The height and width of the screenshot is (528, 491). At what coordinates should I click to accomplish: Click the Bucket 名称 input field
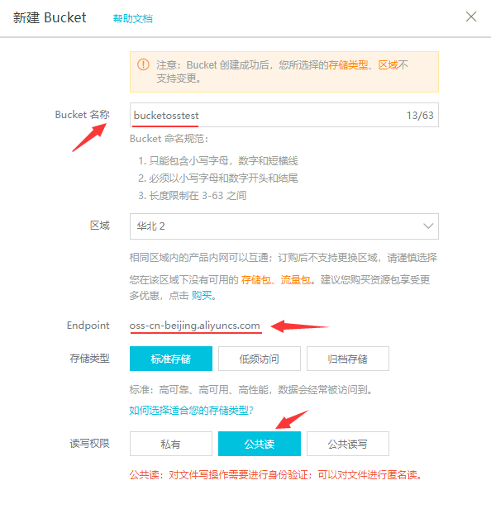click(x=284, y=115)
